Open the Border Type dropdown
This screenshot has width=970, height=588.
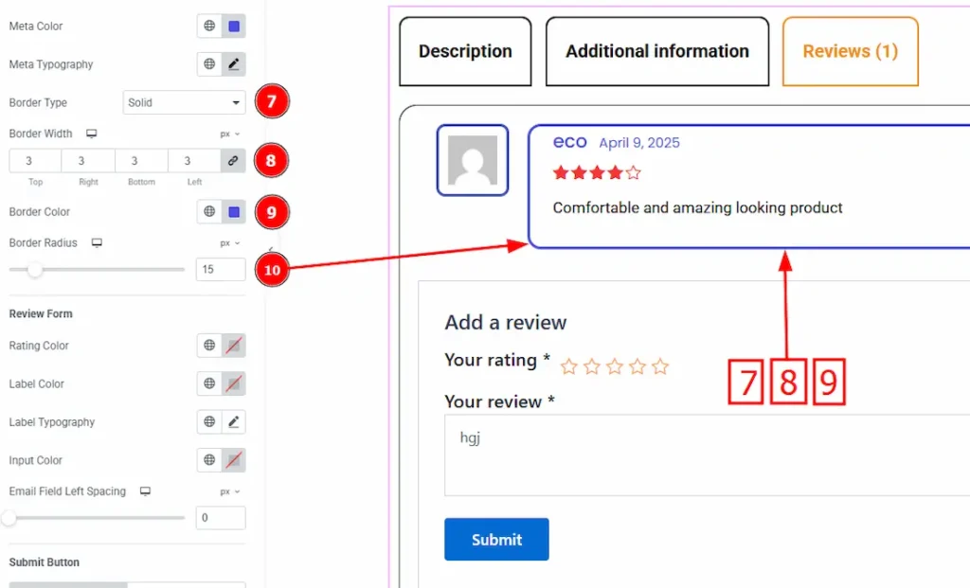click(184, 102)
